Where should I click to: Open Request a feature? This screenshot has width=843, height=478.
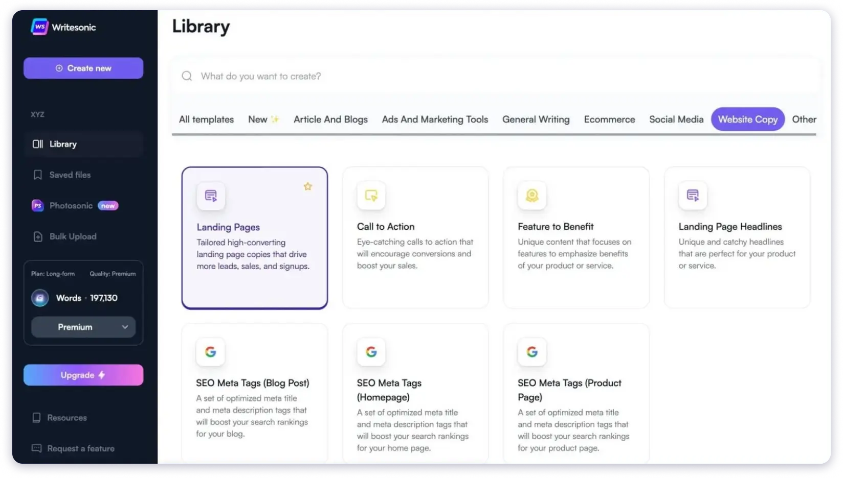coord(80,448)
